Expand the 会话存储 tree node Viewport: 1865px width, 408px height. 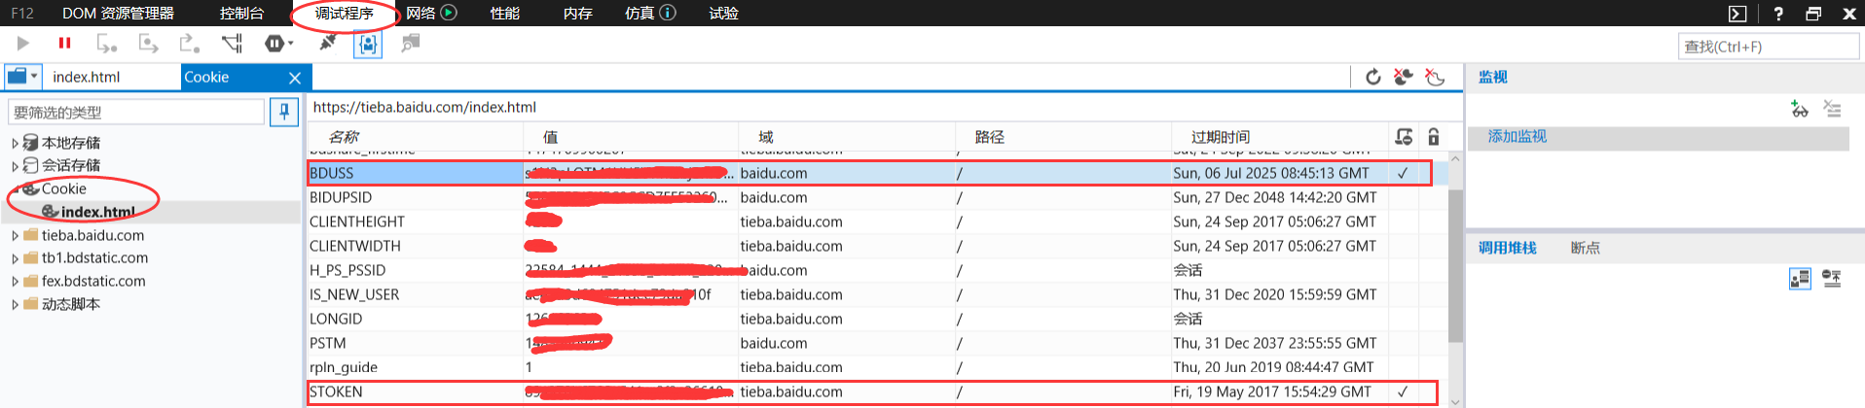coord(15,166)
